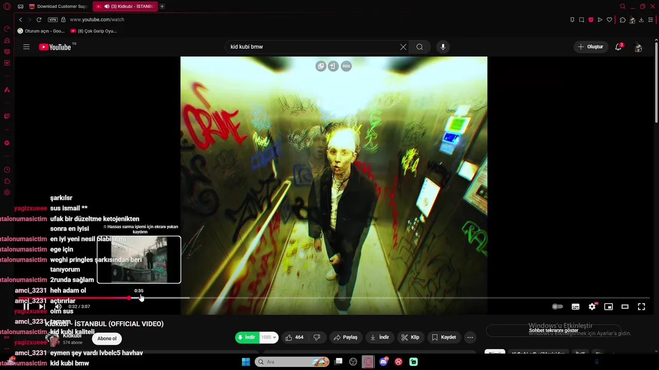Click the pin icon in the browser toolbar
The width and height of the screenshot is (659, 370).
pyautogui.click(x=572, y=20)
